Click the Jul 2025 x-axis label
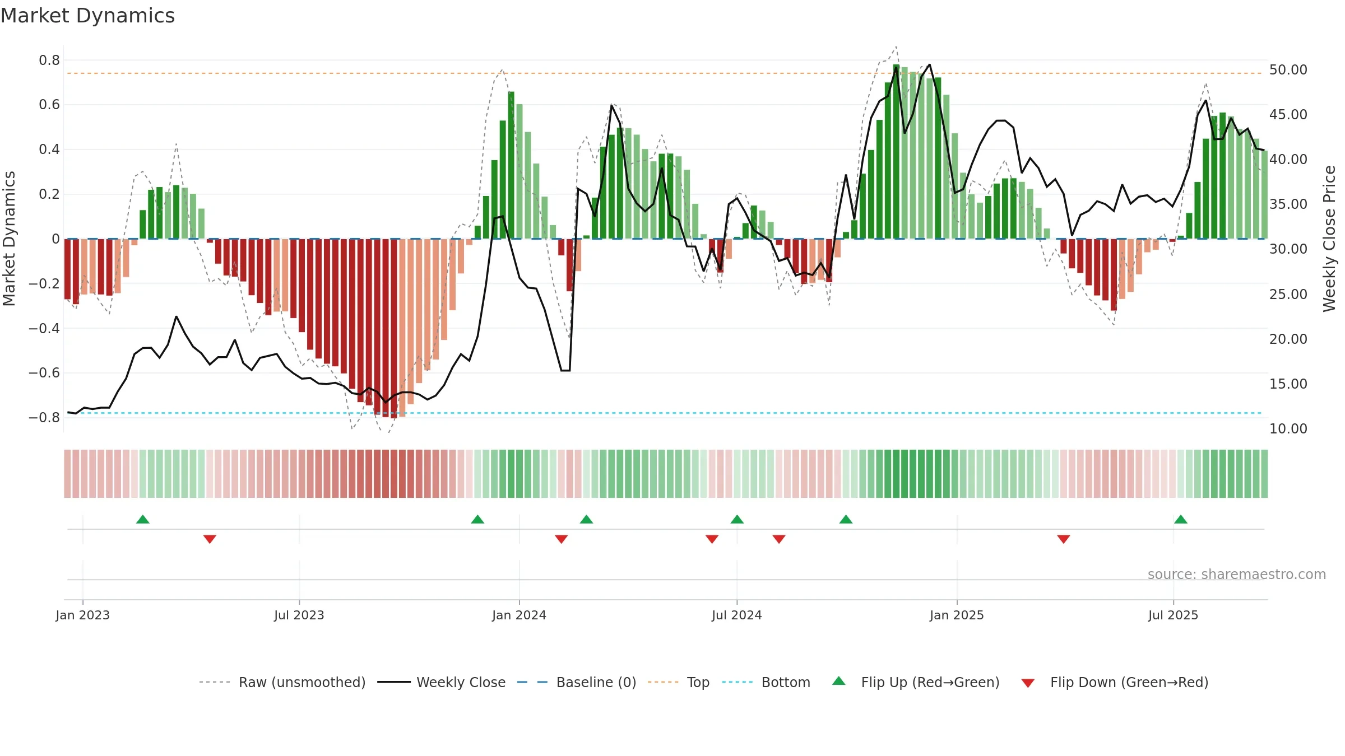 (x=1173, y=615)
